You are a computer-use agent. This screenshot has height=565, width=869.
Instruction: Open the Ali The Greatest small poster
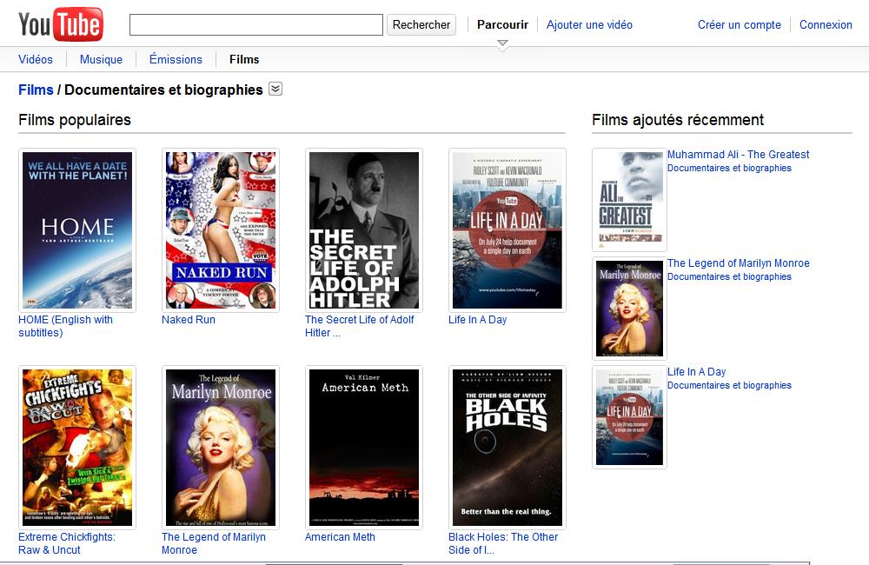point(629,200)
